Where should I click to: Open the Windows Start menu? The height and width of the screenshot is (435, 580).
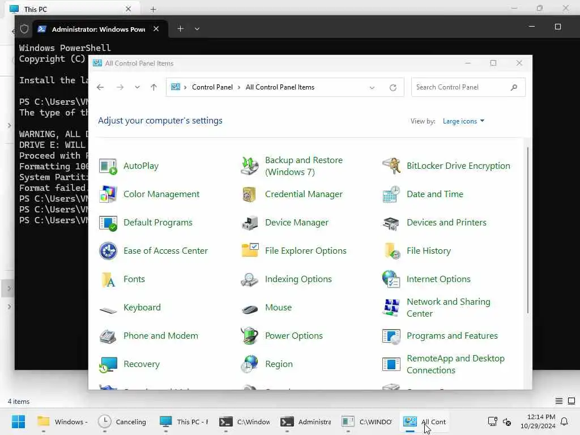click(18, 421)
